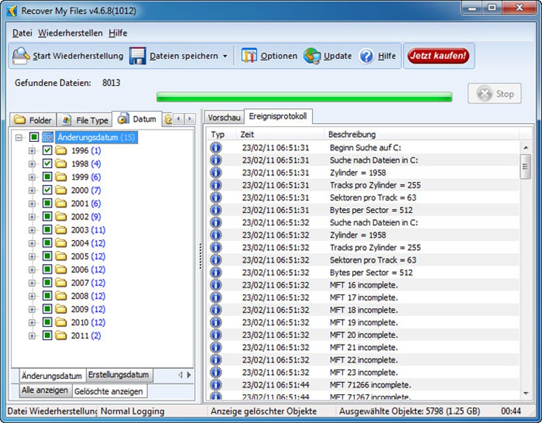This screenshot has height=423, width=542.
Task: Uncheck the 1998 folder checkbox
Action: click(x=47, y=164)
